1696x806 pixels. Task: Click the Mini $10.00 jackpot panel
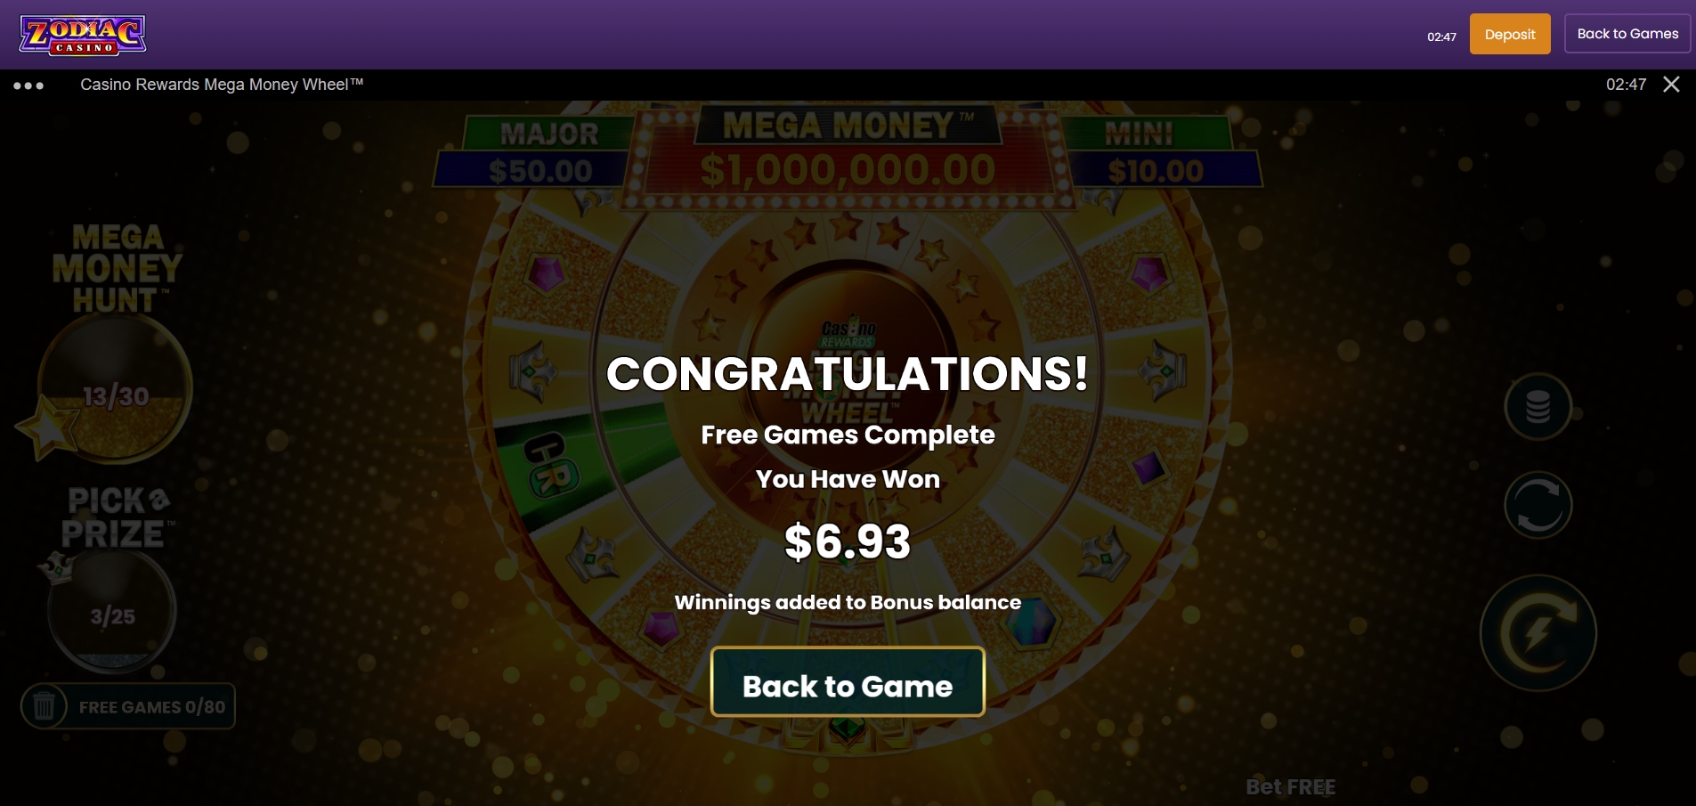point(1156,152)
